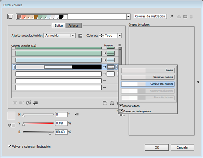Image resolution: width=203 pixels, height=158 pixels.
Task: Open the colorize method arrow on selected row
Action: click(x=117, y=67)
